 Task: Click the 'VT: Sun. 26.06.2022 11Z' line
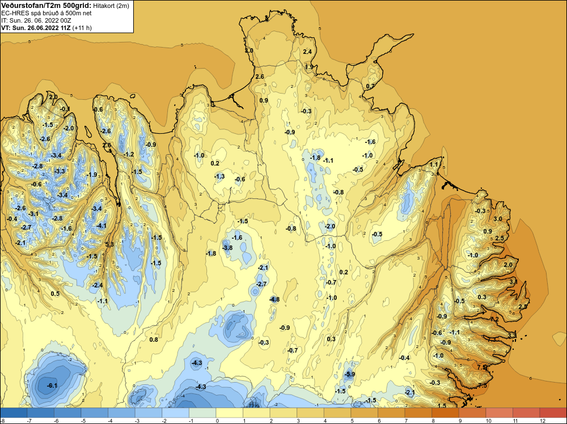click(36, 28)
